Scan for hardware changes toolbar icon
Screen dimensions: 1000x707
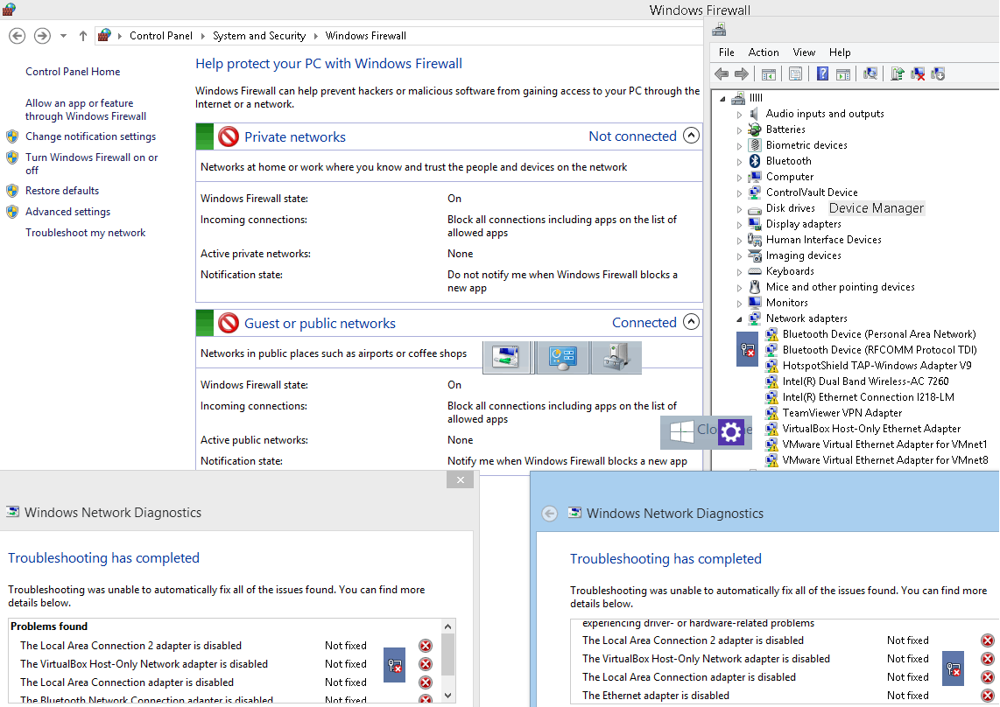870,74
